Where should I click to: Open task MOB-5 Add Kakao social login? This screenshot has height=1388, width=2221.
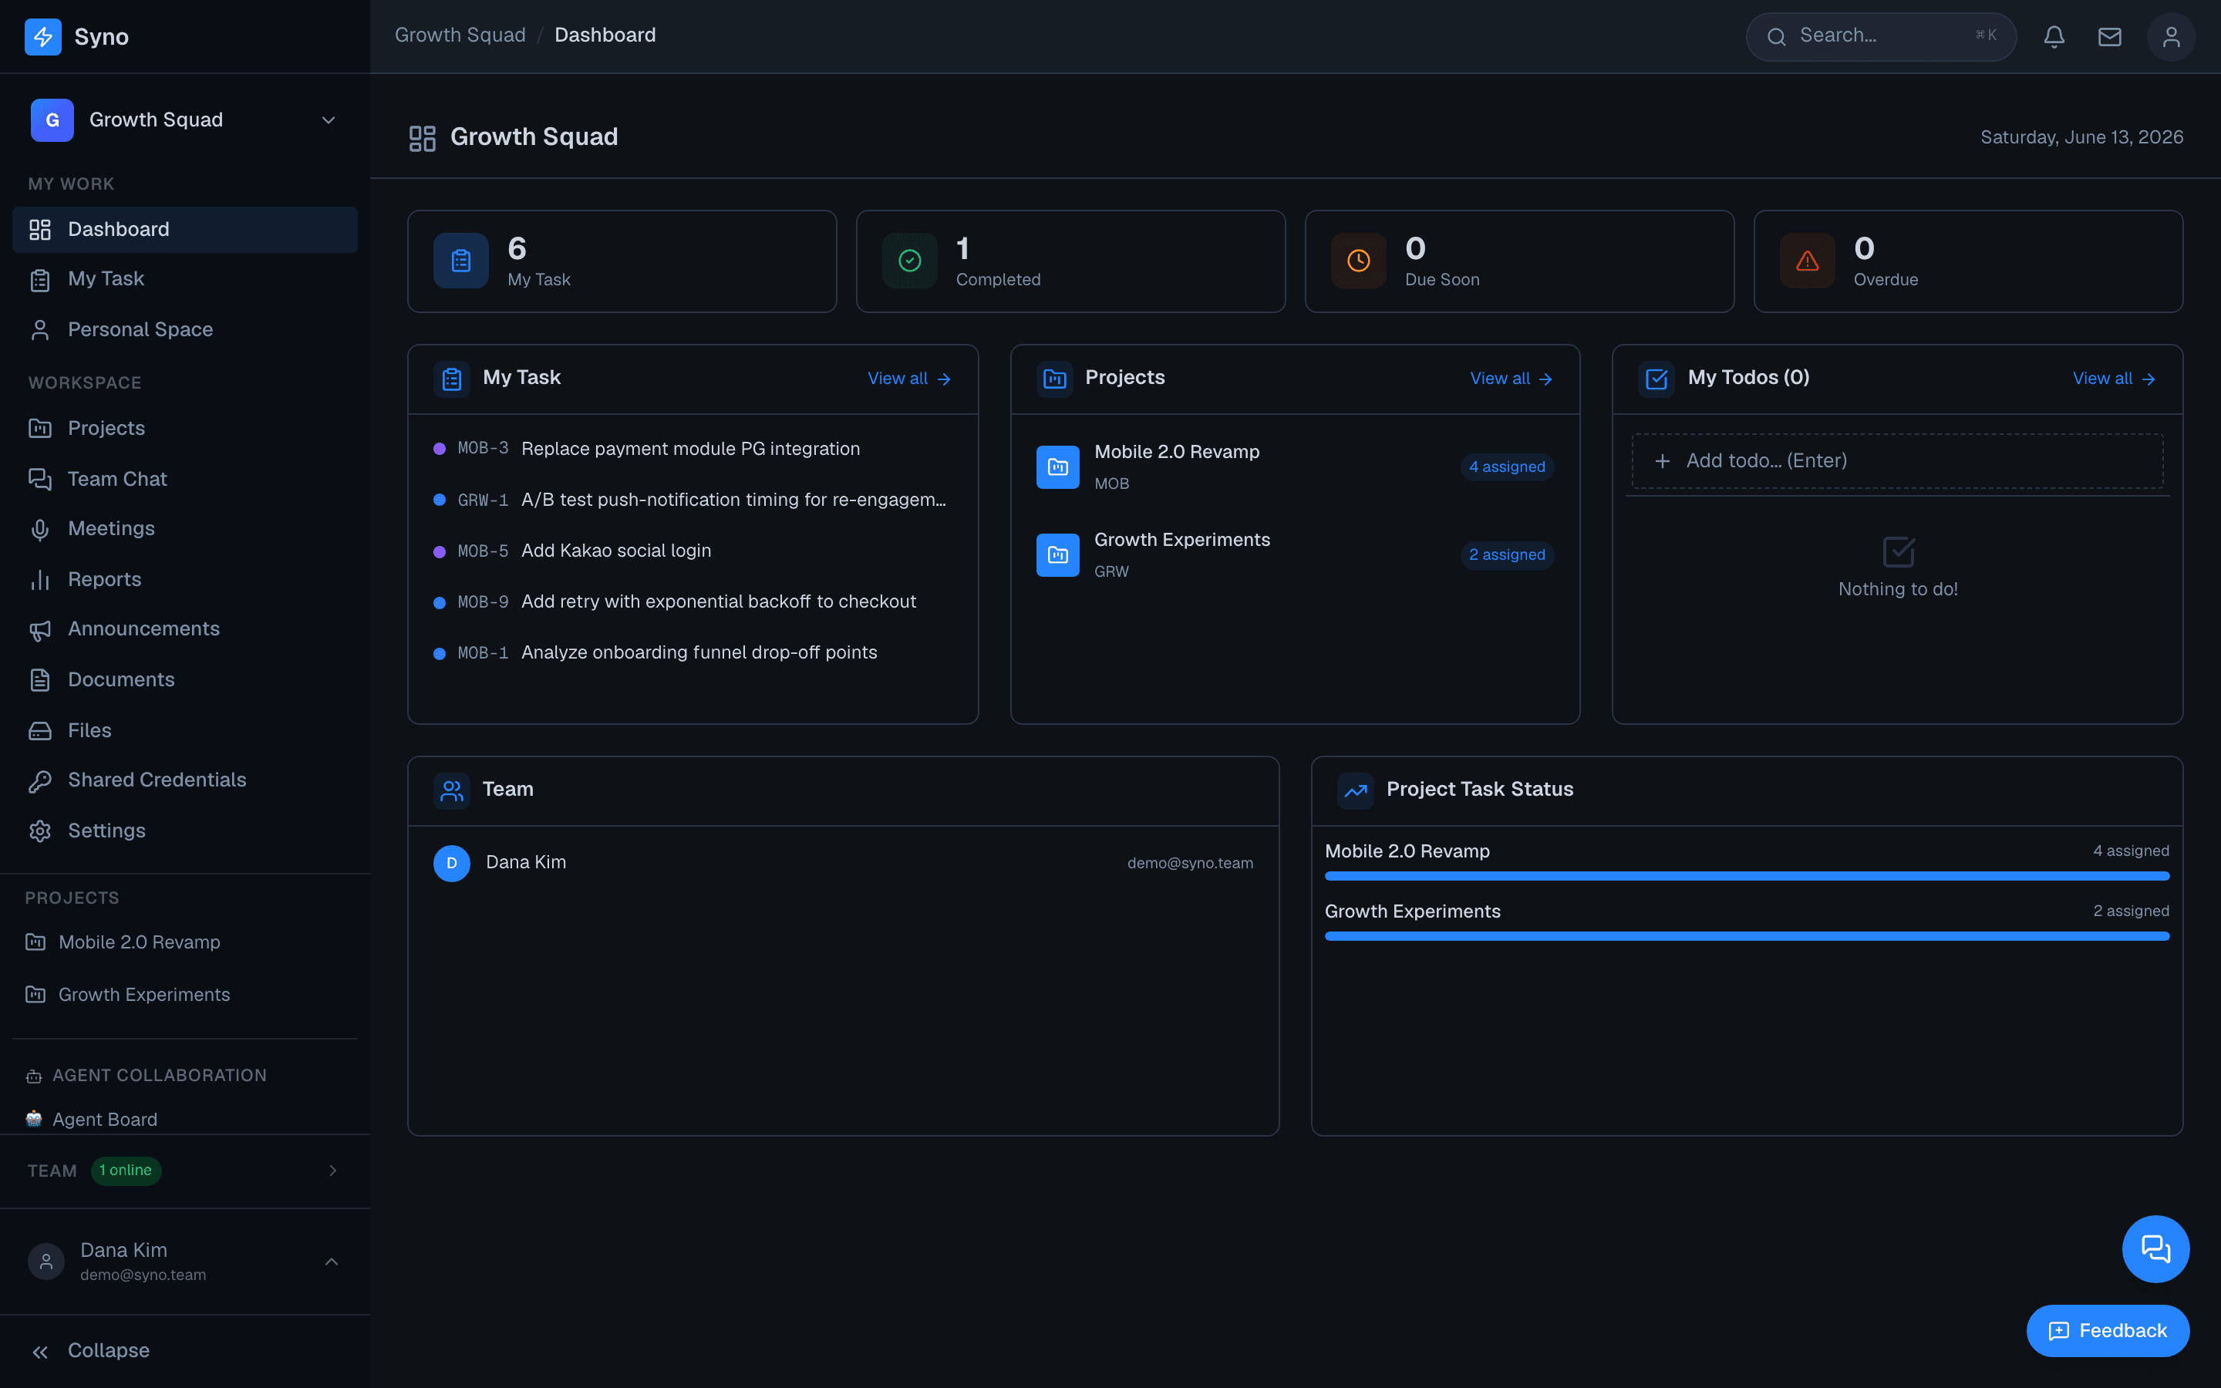point(693,551)
